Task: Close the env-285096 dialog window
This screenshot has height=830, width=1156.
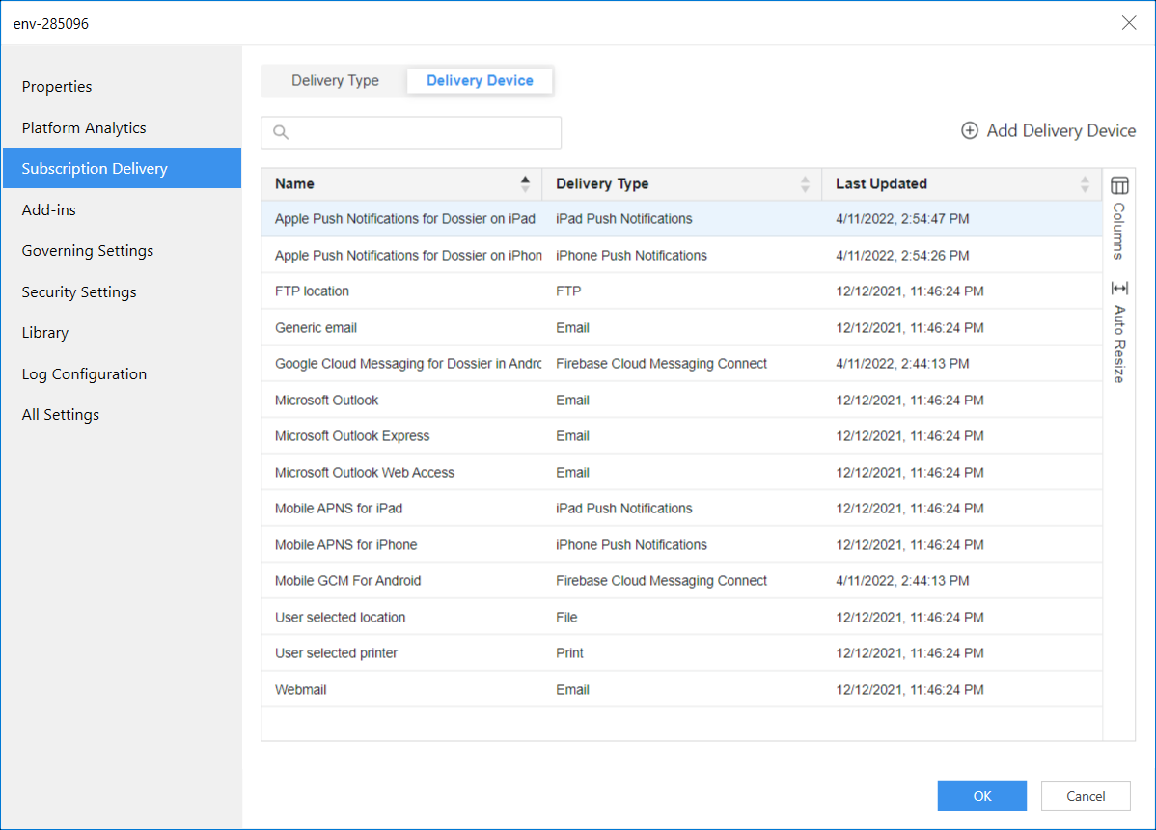Action: [x=1128, y=23]
